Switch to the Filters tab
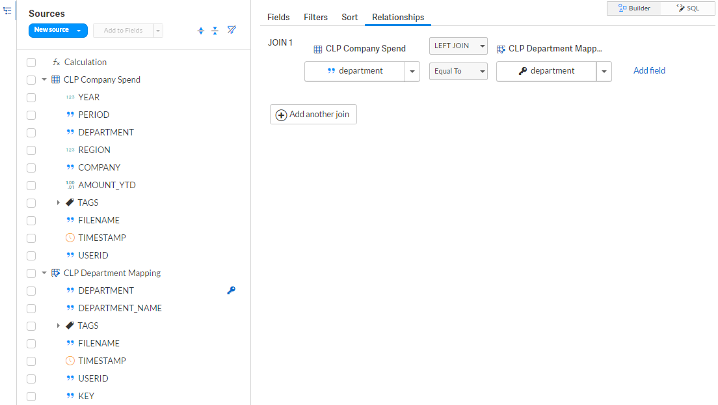The image size is (718, 405). (315, 17)
